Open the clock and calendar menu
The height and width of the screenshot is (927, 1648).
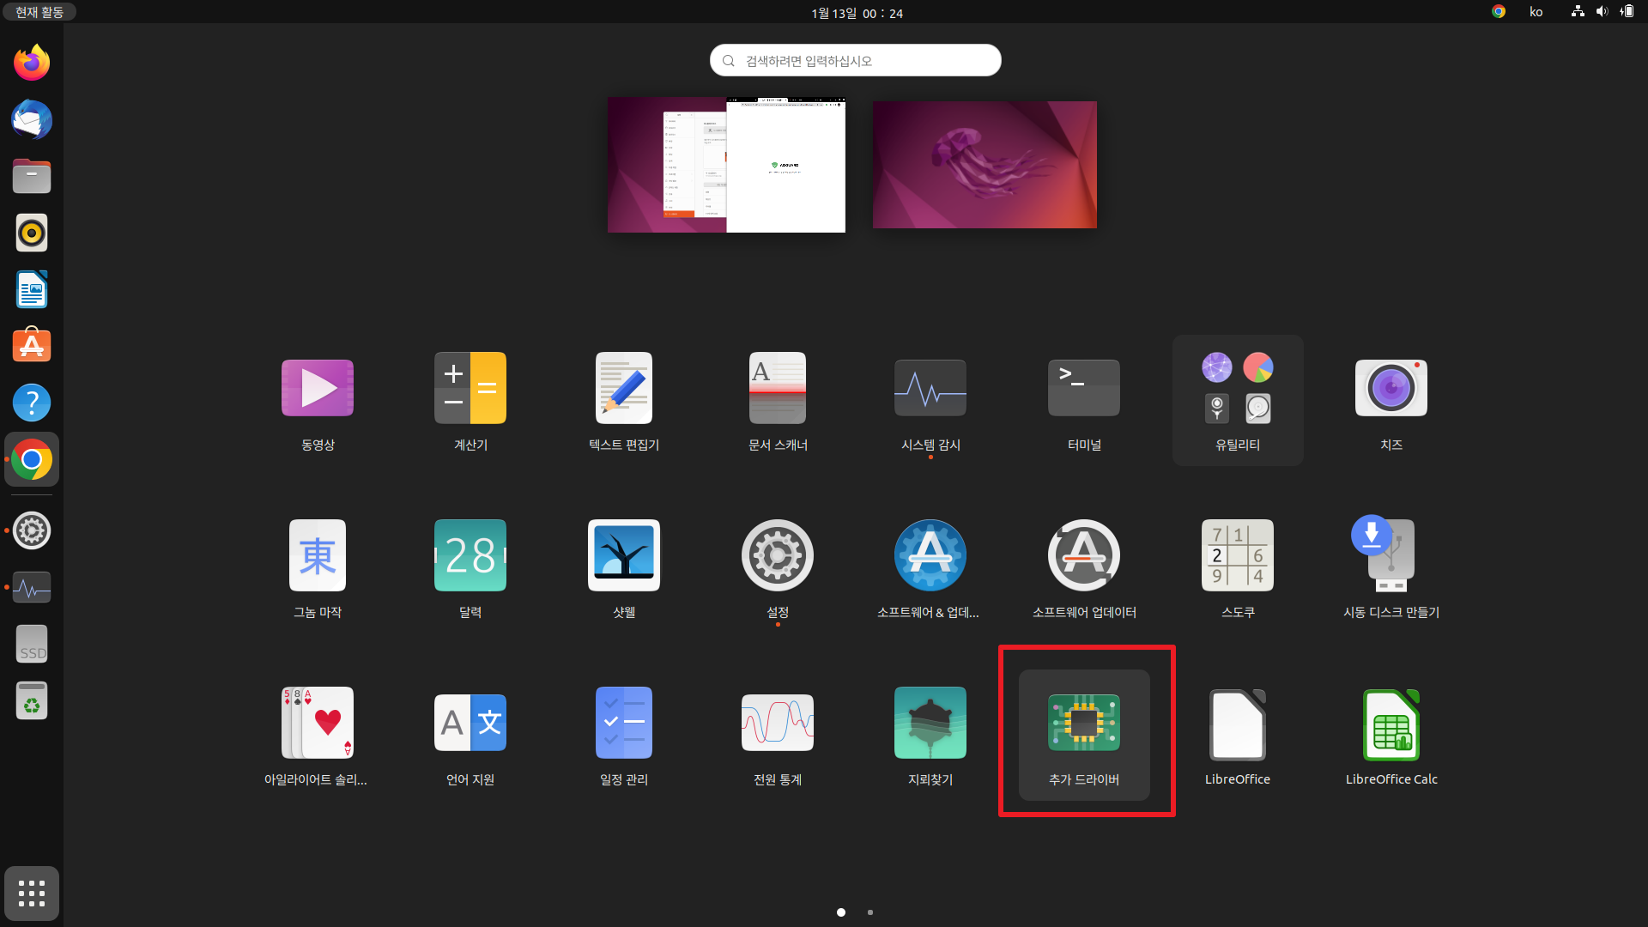(x=857, y=13)
